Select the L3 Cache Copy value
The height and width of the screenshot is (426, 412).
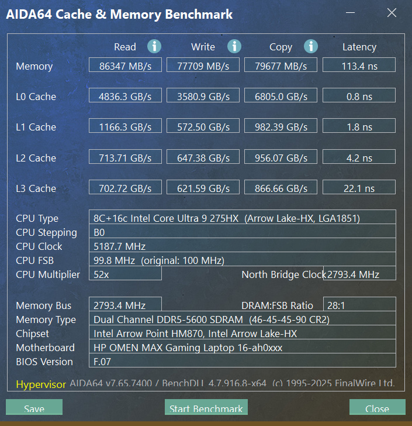click(x=281, y=188)
